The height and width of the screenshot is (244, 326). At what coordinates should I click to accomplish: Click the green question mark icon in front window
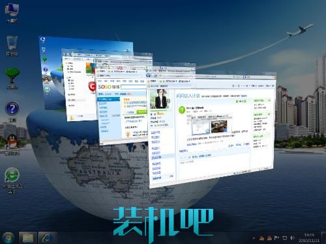click(182, 110)
